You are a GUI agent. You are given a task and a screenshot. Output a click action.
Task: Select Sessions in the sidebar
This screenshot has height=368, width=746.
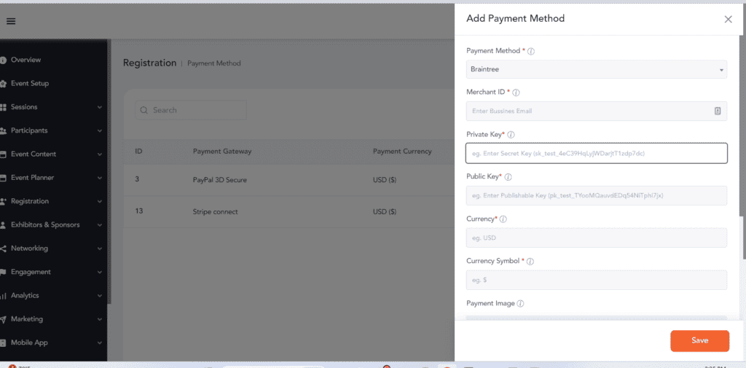(x=24, y=107)
